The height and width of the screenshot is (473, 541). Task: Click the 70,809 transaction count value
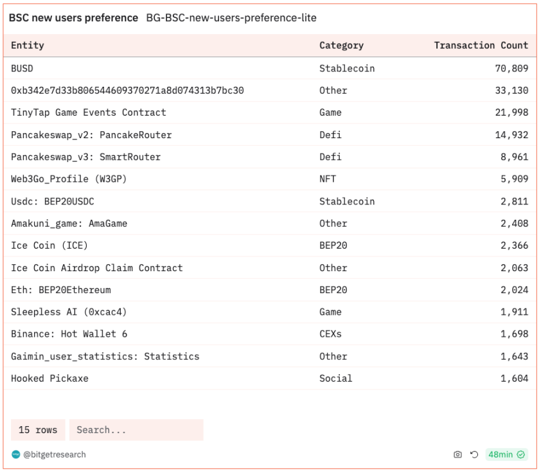(x=511, y=68)
